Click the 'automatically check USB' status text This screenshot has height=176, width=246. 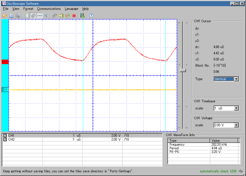218,171
